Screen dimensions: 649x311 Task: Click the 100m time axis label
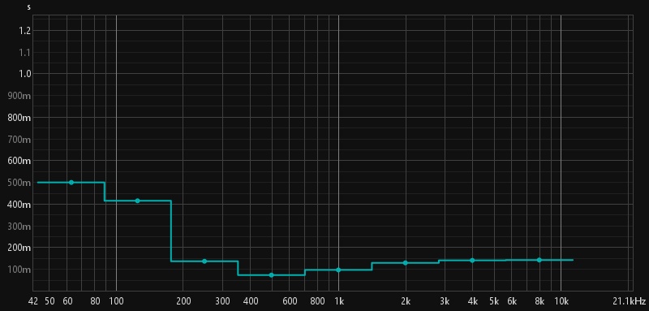19,270
